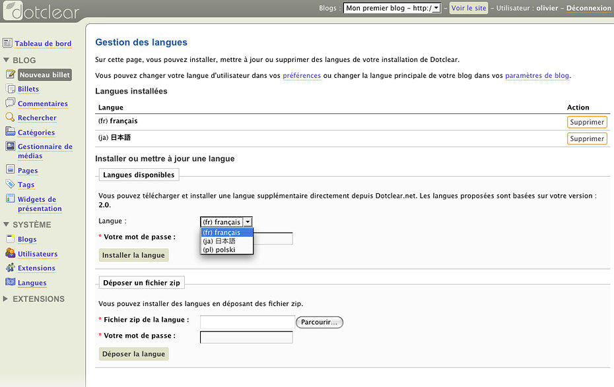Choose (ja) 日本語 from language list
Image resolution: width=614 pixels, height=387 pixels.
(x=219, y=241)
